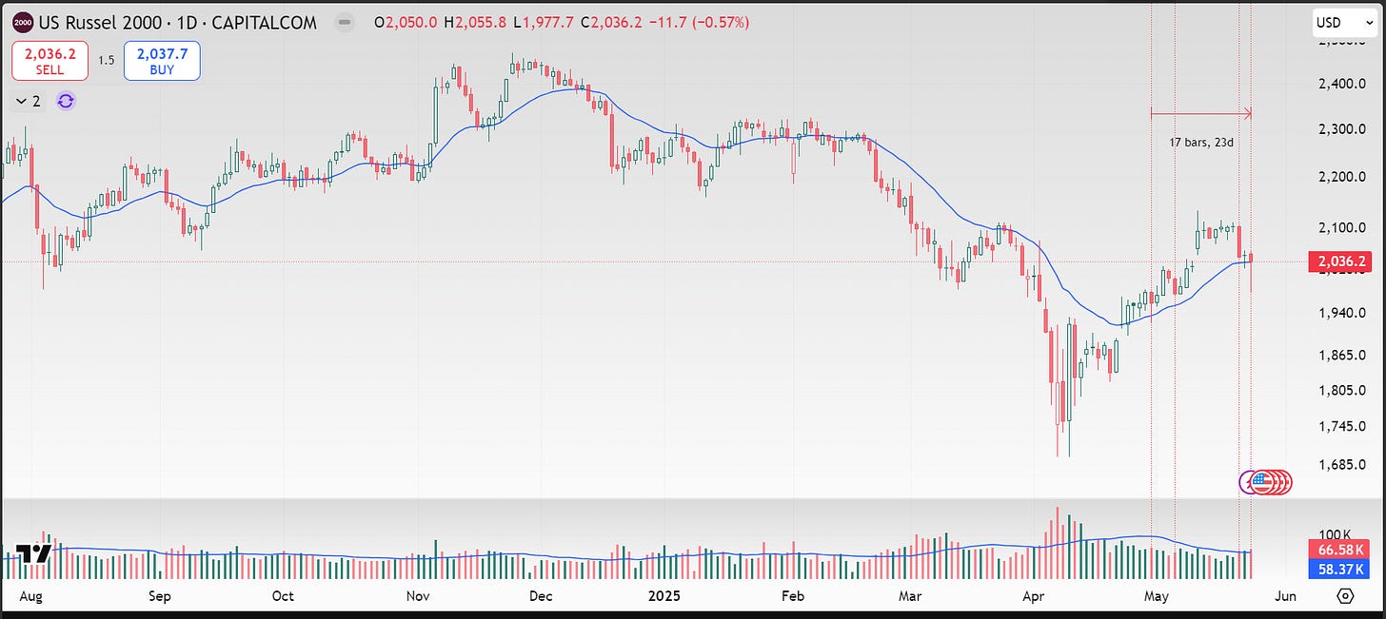The width and height of the screenshot is (1386, 619).
Task: Click the close value C2,036.2 in header
Action: (x=613, y=22)
